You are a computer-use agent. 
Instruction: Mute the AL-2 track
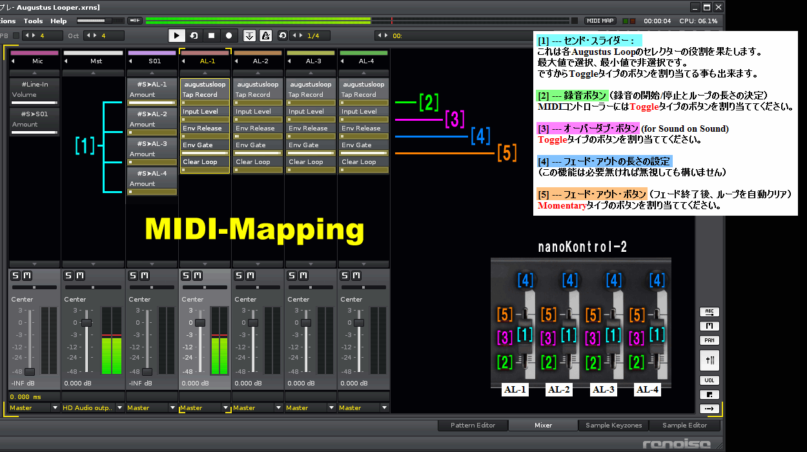tap(250, 276)
